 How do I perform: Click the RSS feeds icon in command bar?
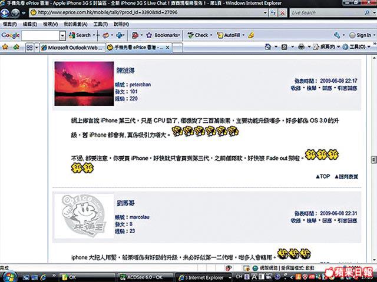click(x=284, y=47)
